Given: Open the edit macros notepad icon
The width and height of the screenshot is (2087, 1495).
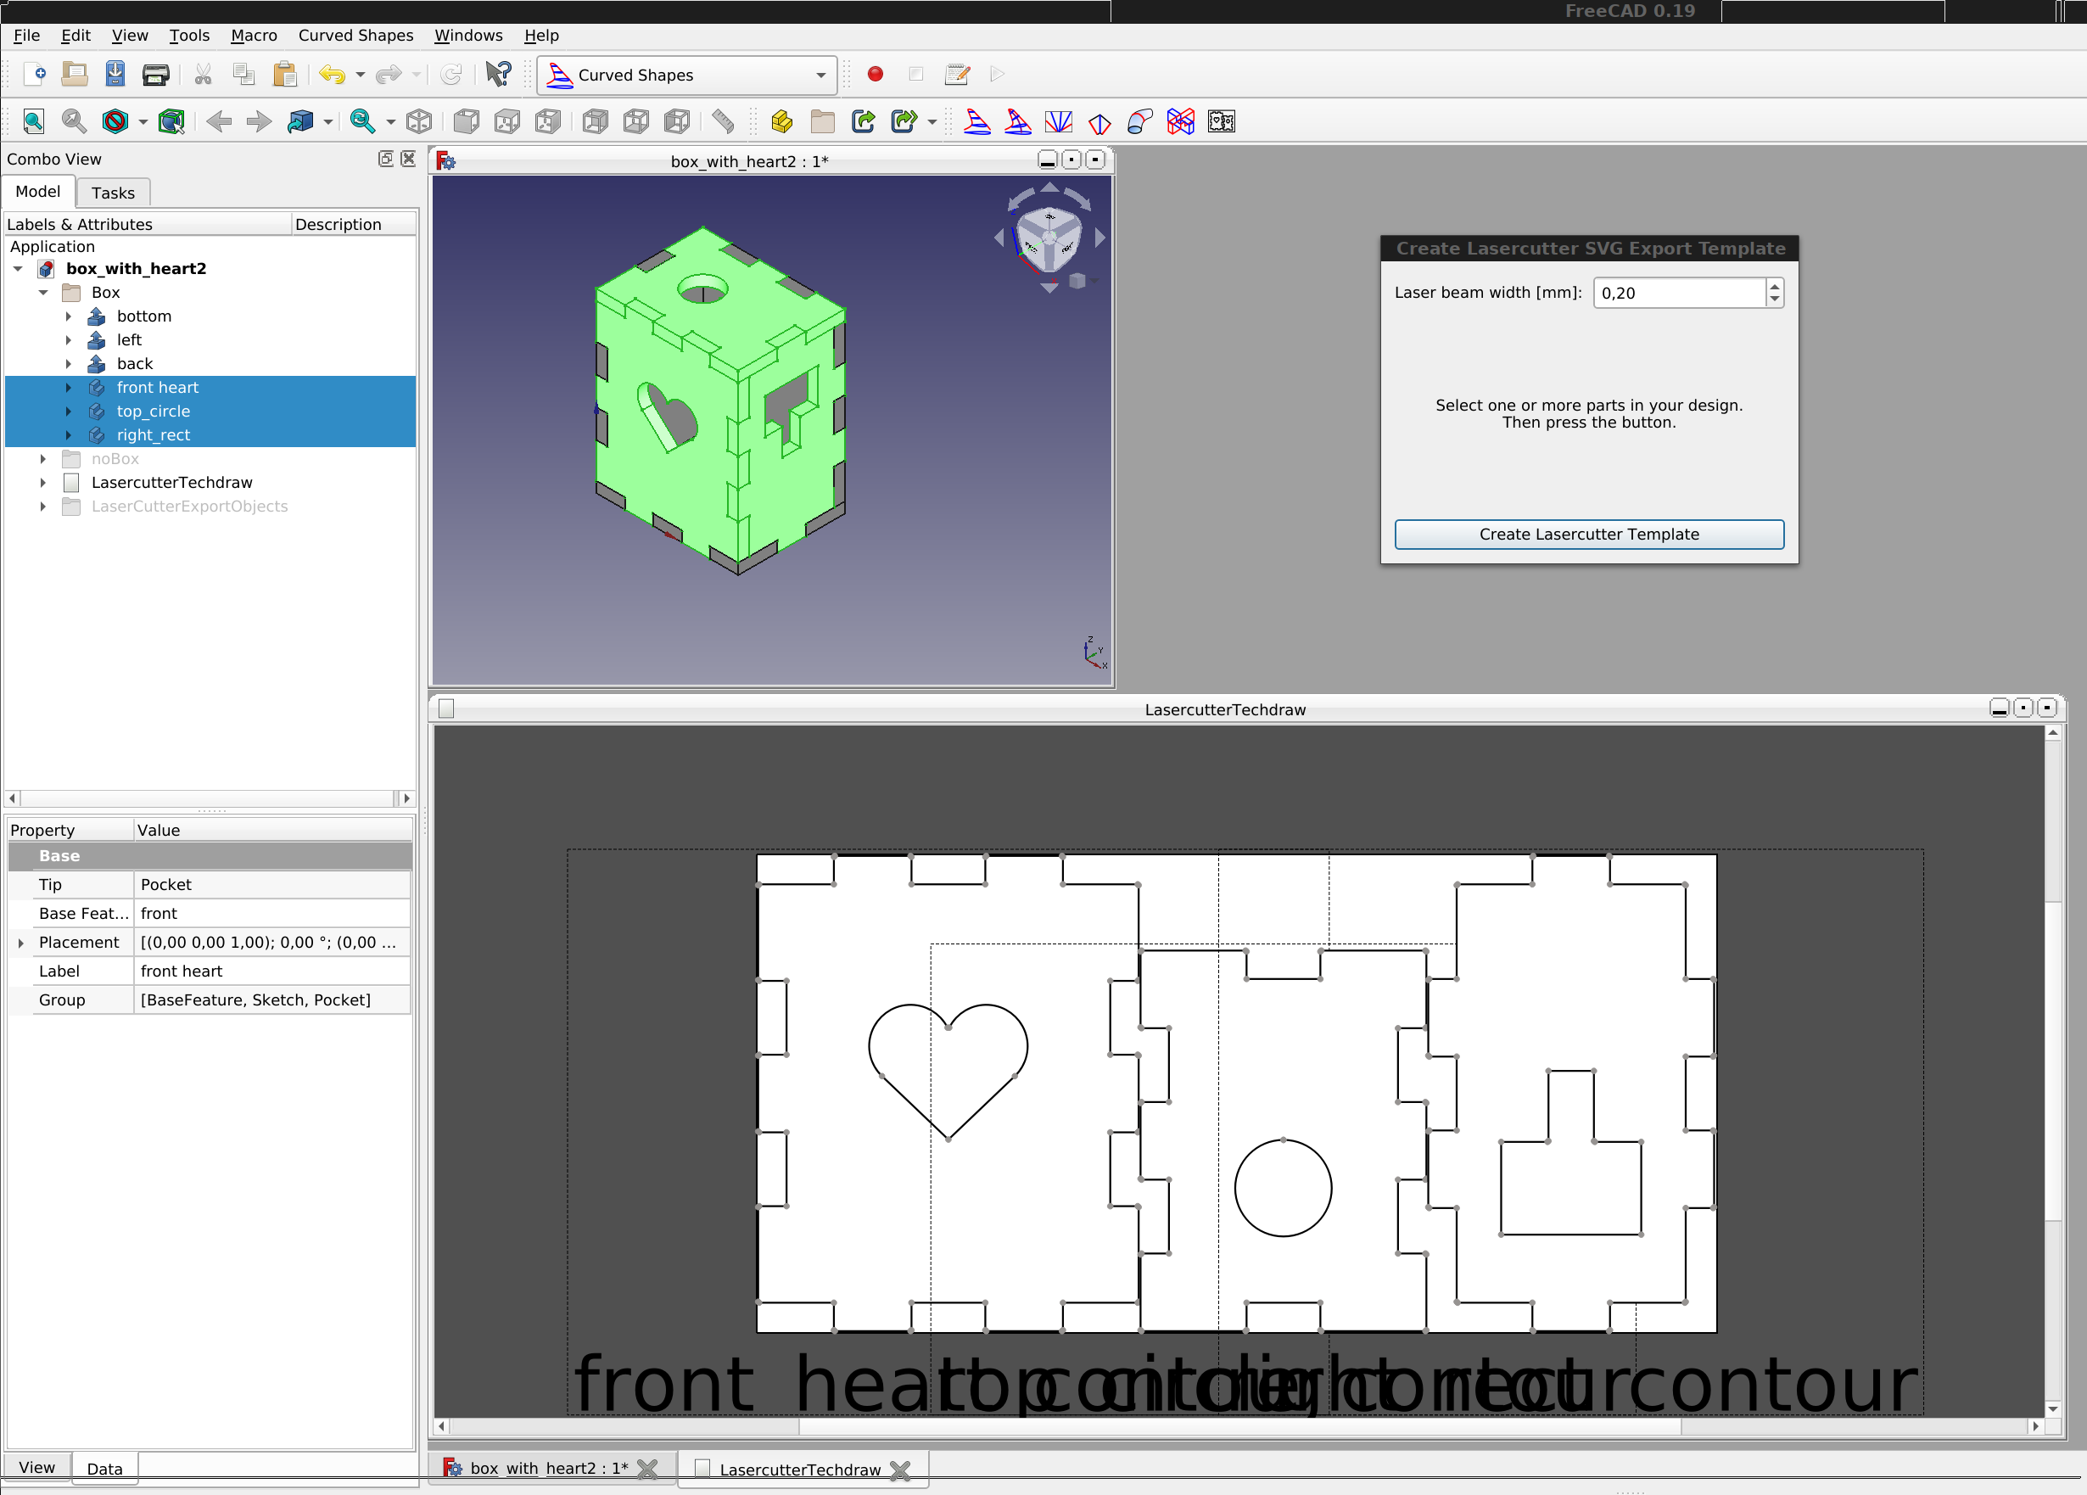Looking at the screenshot, I should (x=957, y=75).
